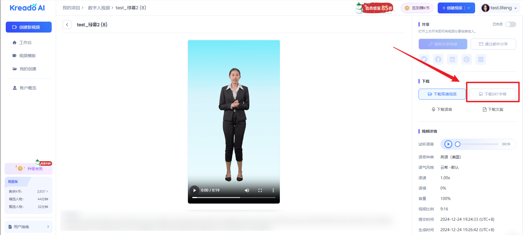Expand the 创建视频 dropdown arrow
523x235 pixels.
(x=469, y=8)
